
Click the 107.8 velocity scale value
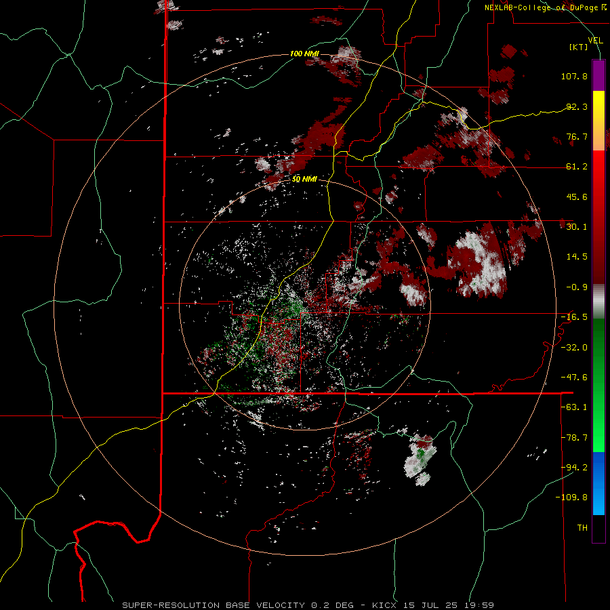pos(574,76)
